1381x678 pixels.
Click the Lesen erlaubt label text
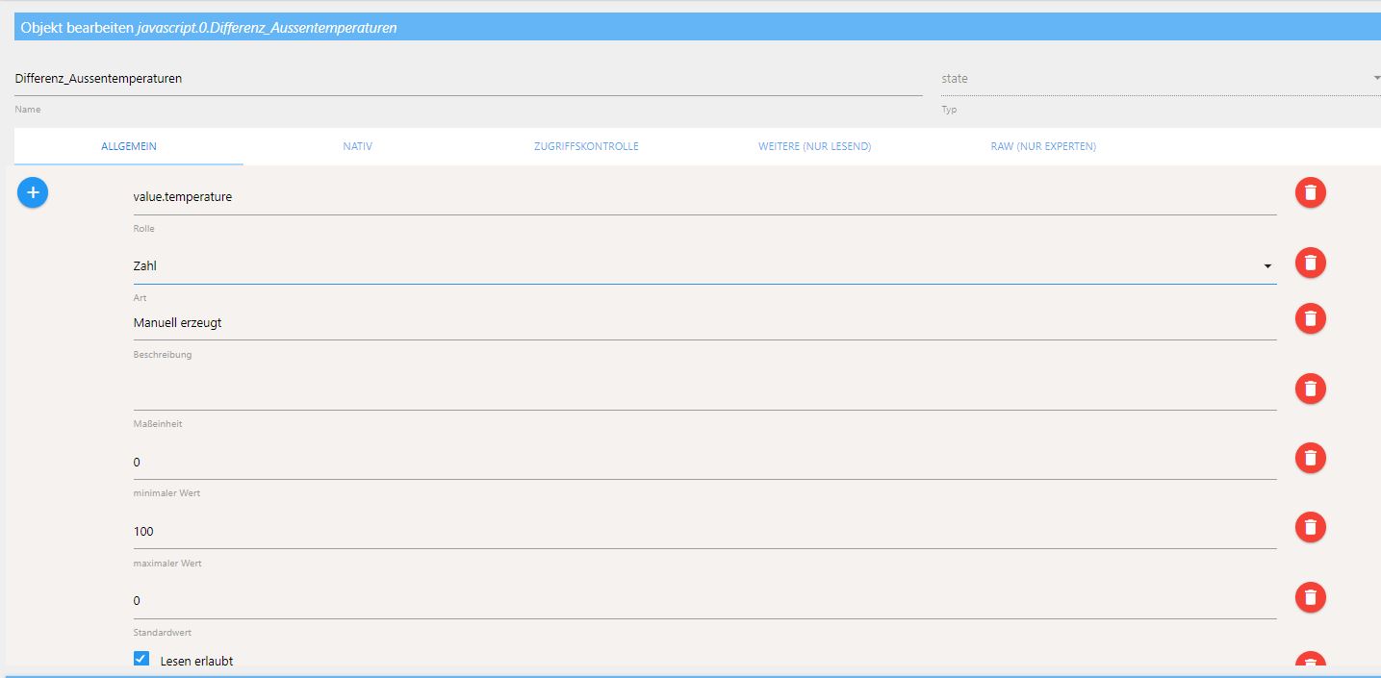pos(196,661)
